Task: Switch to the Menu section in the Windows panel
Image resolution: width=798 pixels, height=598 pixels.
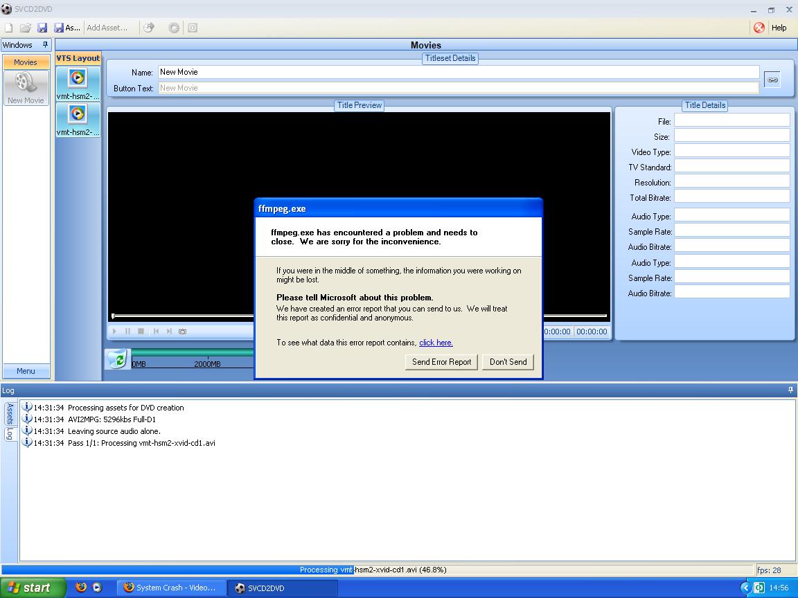Action: (x=26, y=371)
